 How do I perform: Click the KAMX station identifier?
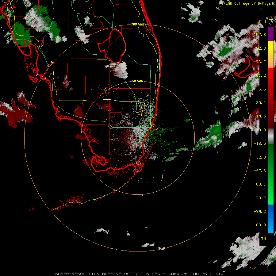(174, 274)
